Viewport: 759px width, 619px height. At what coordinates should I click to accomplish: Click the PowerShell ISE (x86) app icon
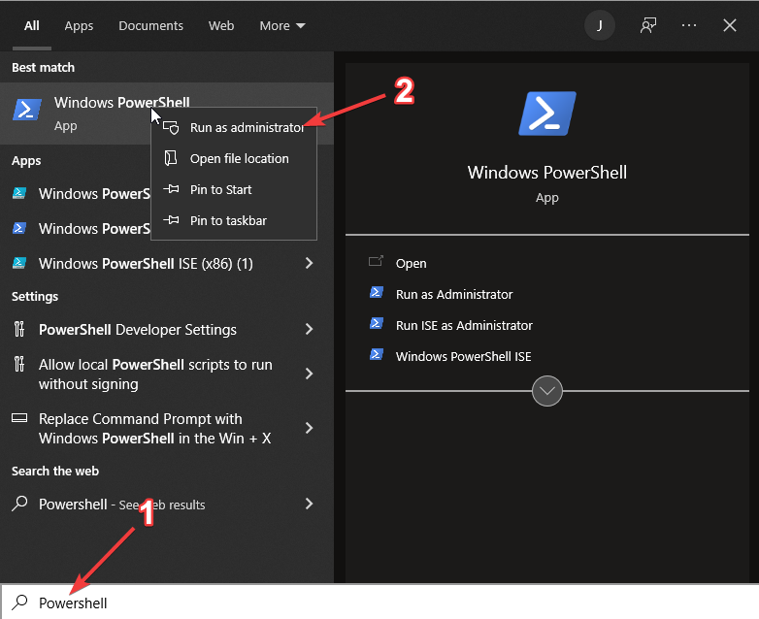click(x=19, y=263)
